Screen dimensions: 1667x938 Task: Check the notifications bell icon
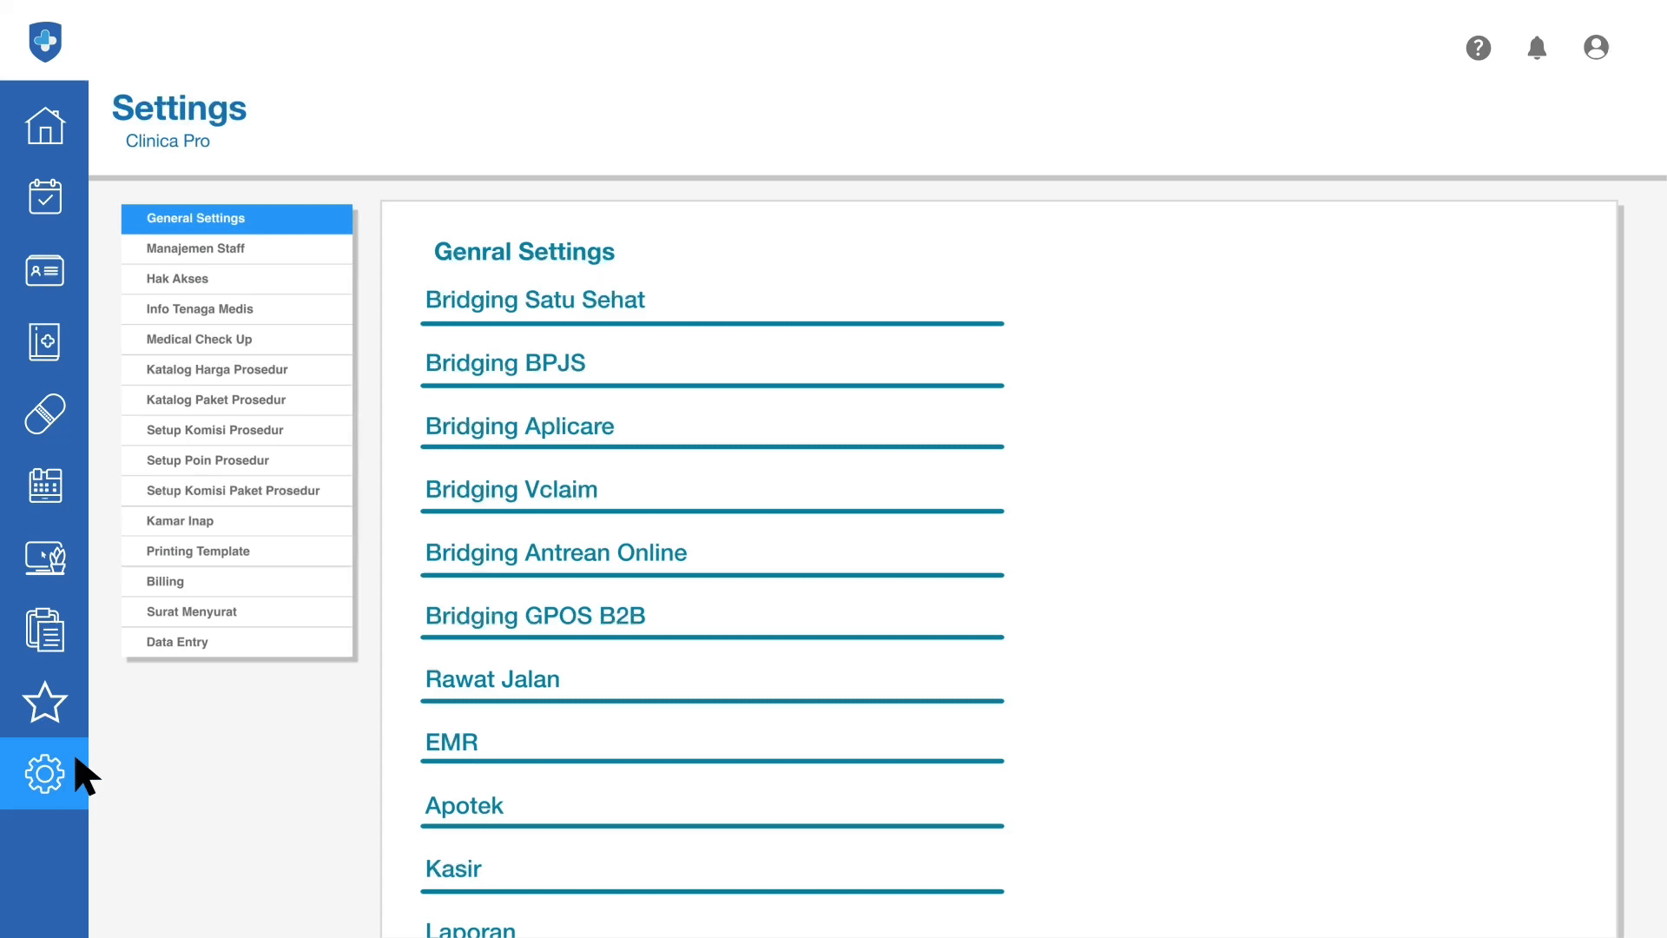[x=1536, y=48]
